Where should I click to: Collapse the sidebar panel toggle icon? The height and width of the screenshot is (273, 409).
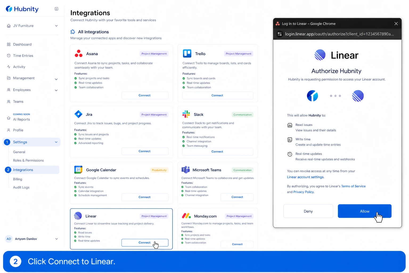click(56, 9)
